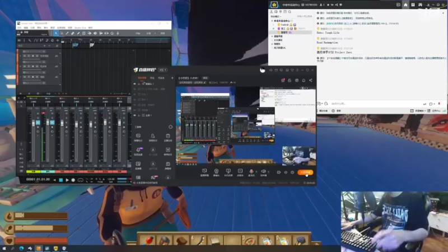Click the second tool icon in streaming toolbox top row

tap(153, 136)
